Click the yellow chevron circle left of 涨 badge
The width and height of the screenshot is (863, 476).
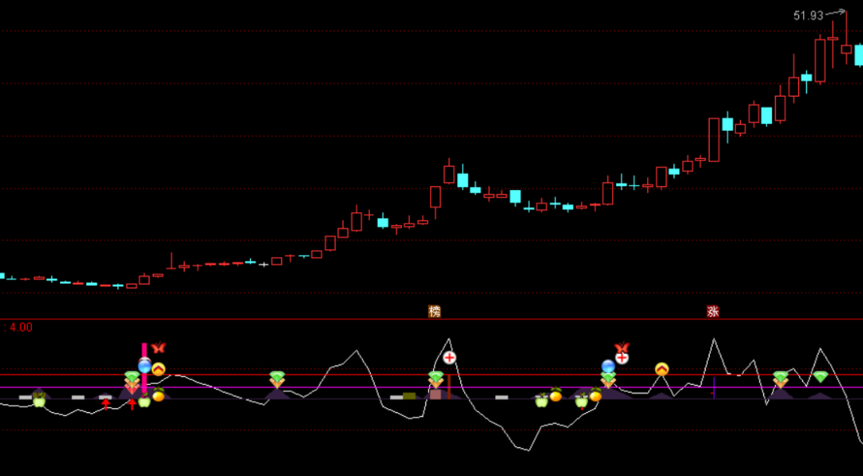click(x=662, y=369)
